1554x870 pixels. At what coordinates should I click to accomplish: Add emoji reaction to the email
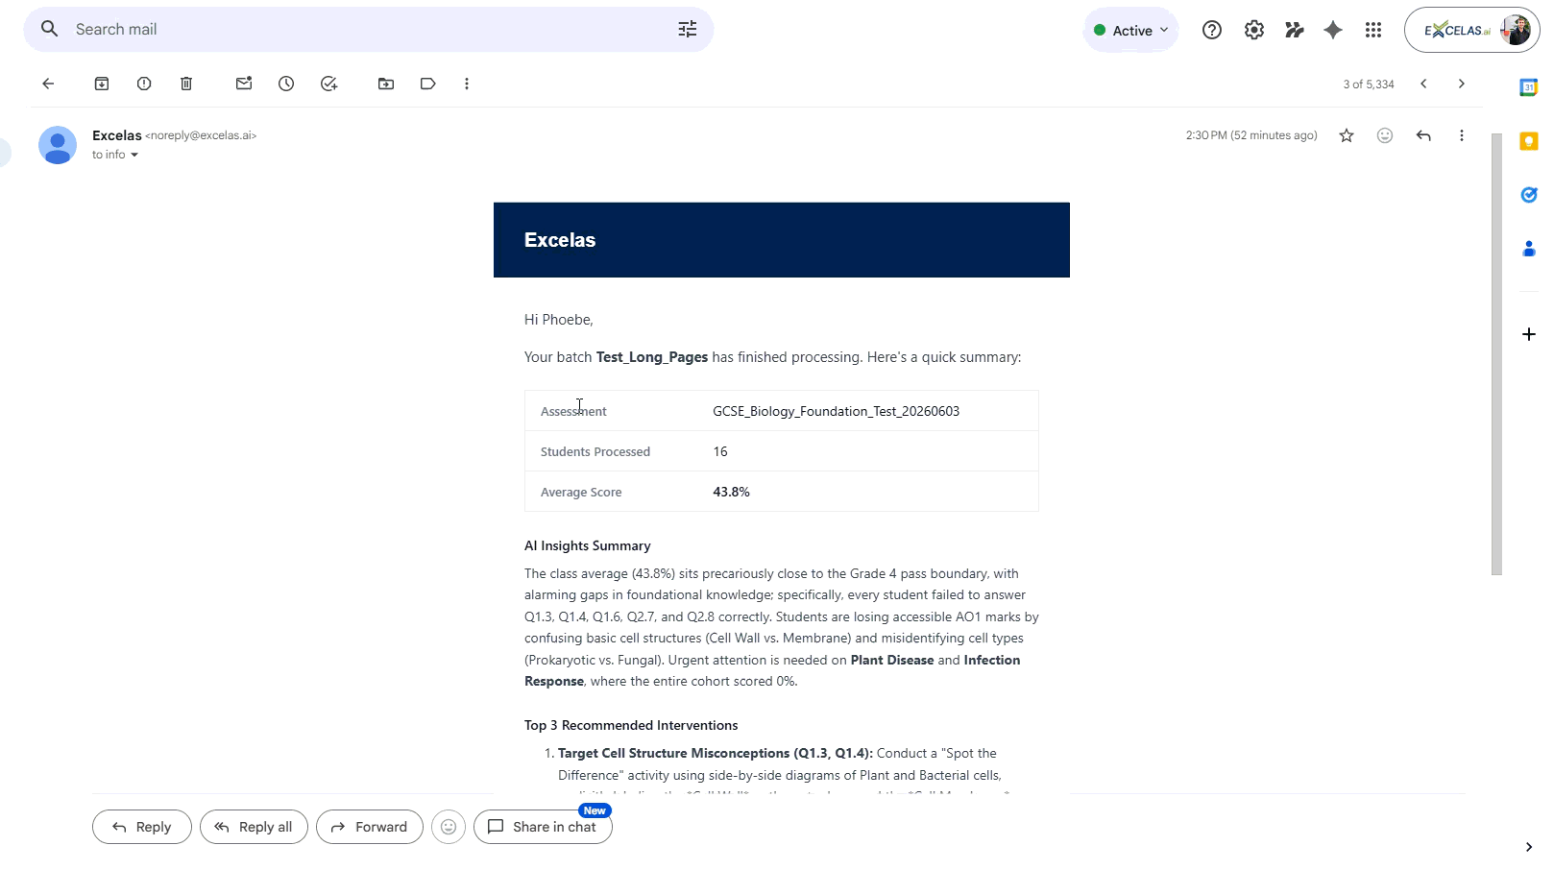click(x=1385, y=135)
